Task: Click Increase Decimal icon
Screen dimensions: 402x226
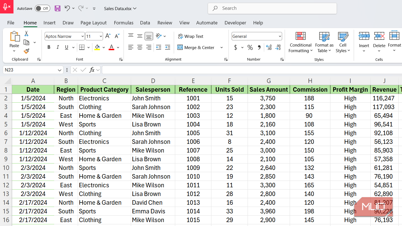Action: pos(269,47)
